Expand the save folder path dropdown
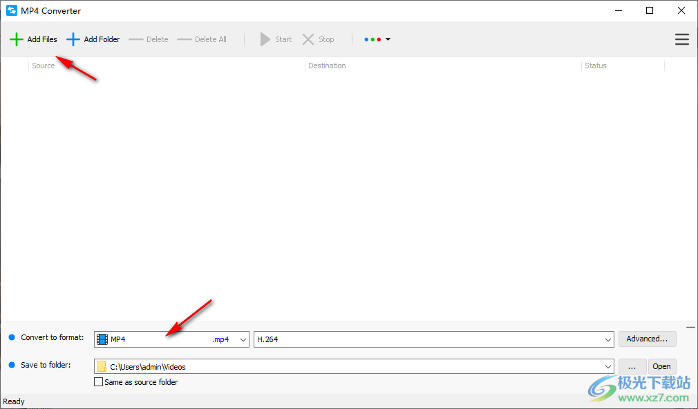 click(x=608, y=367)
